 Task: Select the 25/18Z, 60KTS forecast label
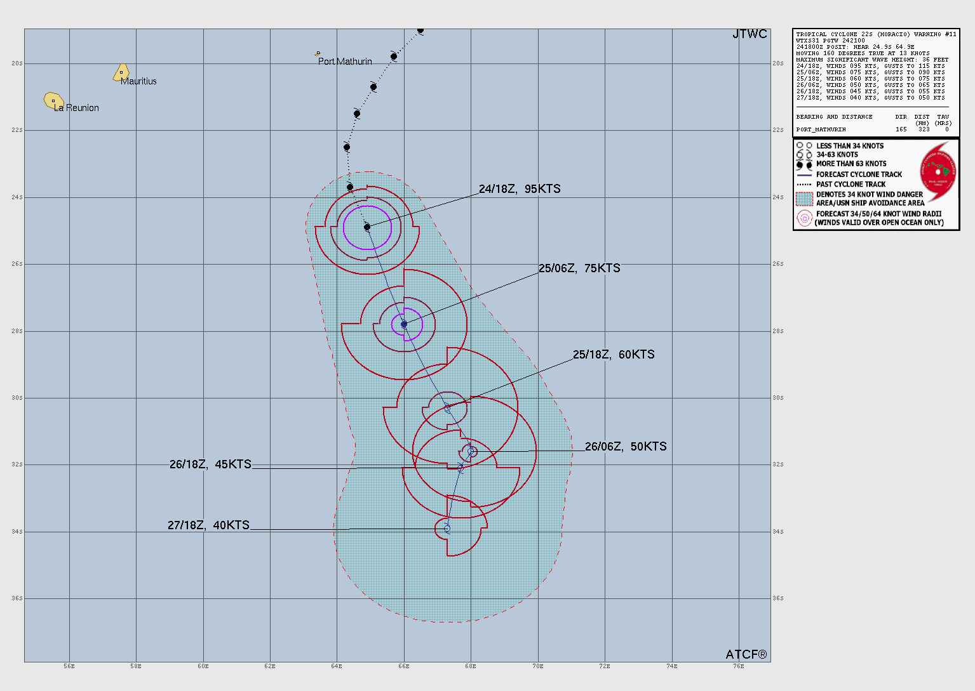614,355
